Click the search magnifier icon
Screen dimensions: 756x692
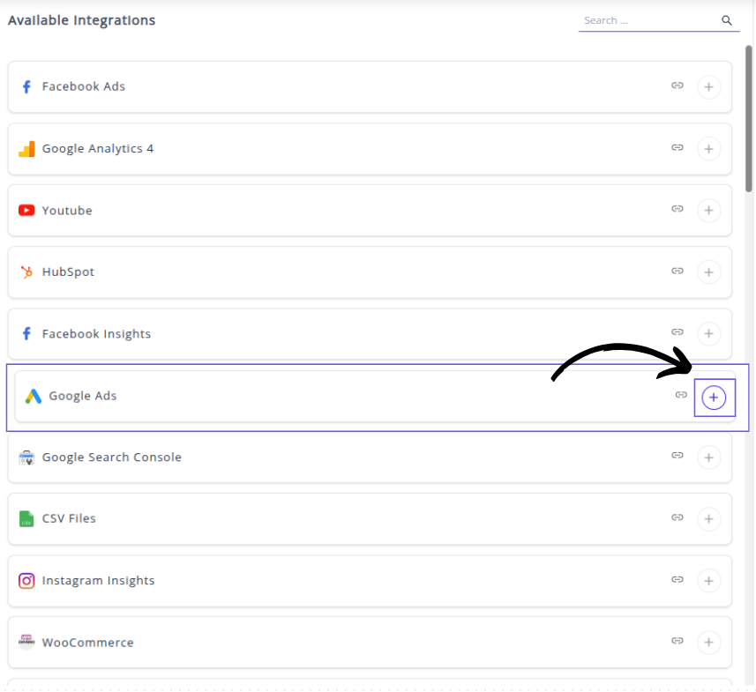(727, 19)
